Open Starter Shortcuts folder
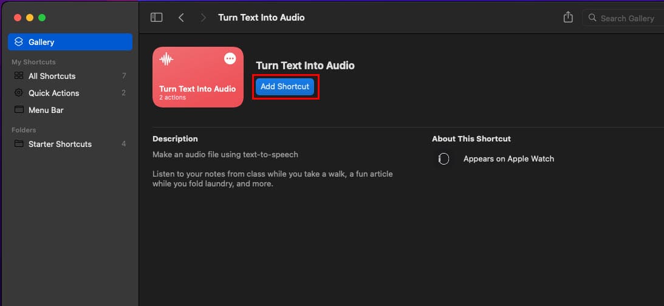The width and height of the screenshot is (664, 306). tap(70, 144)
